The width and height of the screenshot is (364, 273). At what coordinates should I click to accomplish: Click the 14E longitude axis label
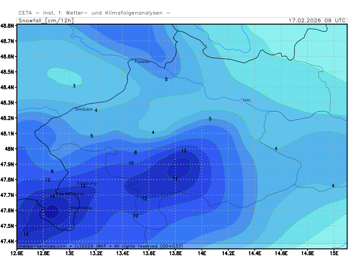(x=202, y=253)
